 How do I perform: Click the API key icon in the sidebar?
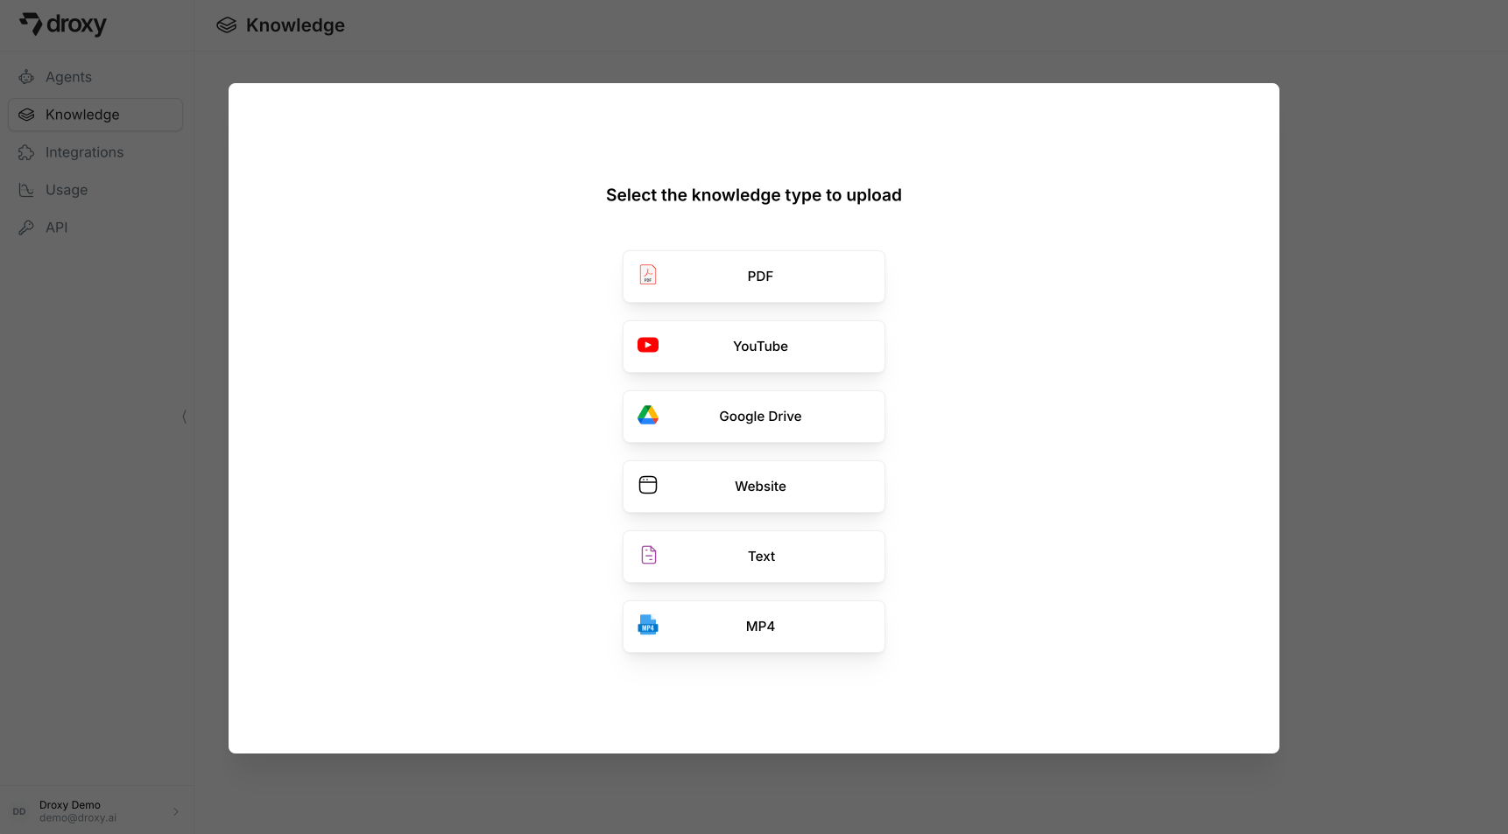pyautogui.click(x=27, y=228)
